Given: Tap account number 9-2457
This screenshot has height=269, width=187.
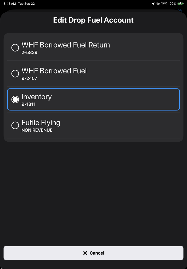Looking at the screenshot, I should [29, 78].
